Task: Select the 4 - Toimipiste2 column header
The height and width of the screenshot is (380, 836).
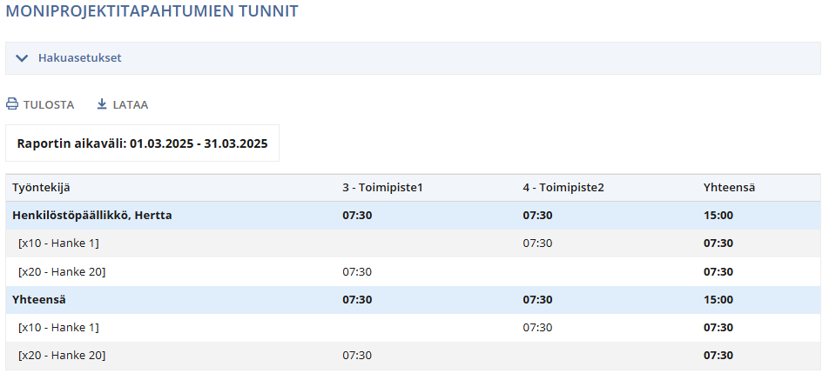Action: tap(563, 187)
